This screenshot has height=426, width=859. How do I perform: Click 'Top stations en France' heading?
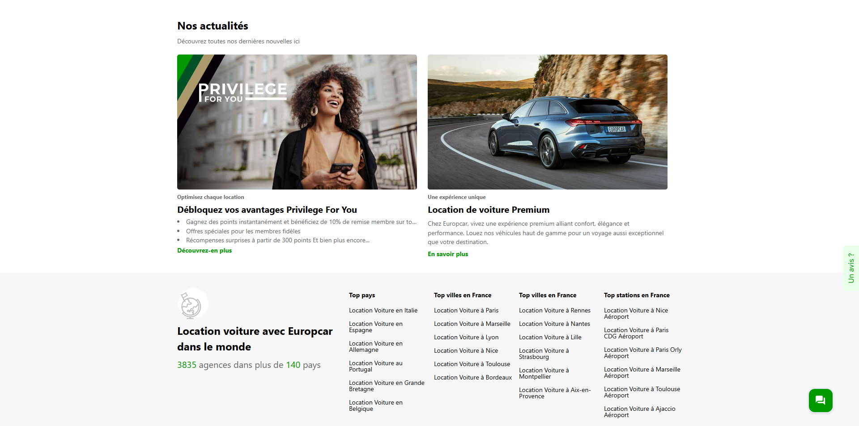click(x=637, y=295)
